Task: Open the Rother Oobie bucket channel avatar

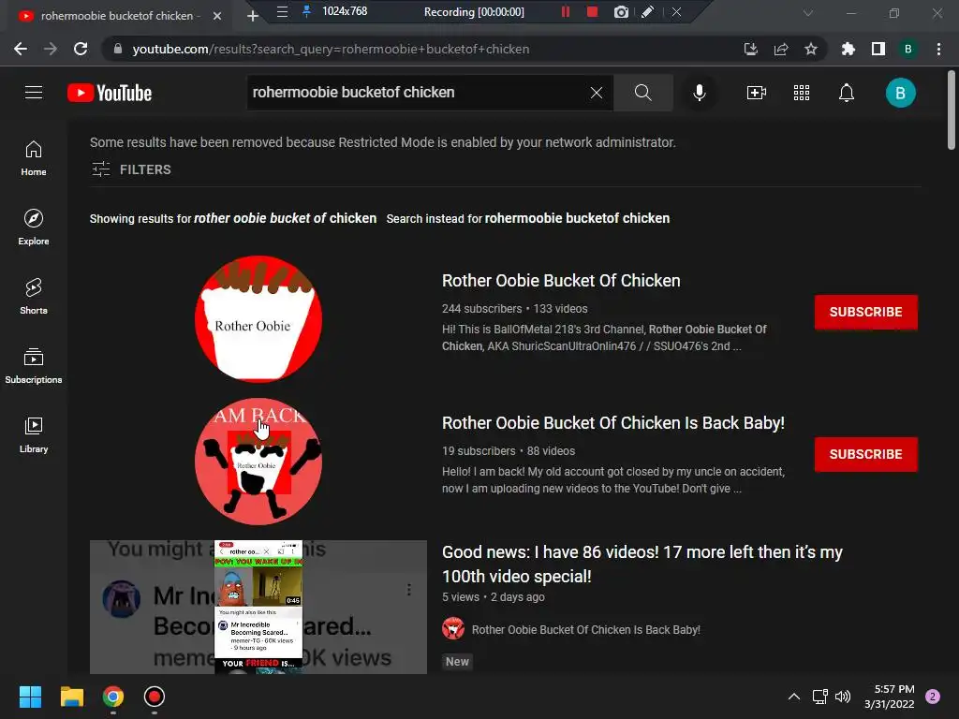Action: pos(258,318)
